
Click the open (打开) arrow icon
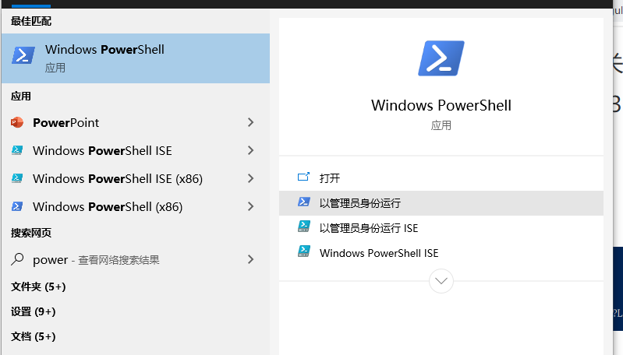pos(303,177)
